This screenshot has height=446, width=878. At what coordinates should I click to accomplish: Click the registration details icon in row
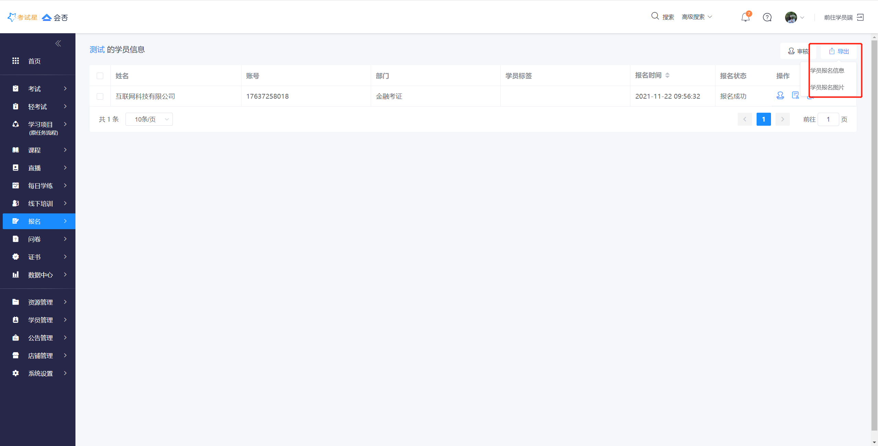click(795, 96)
